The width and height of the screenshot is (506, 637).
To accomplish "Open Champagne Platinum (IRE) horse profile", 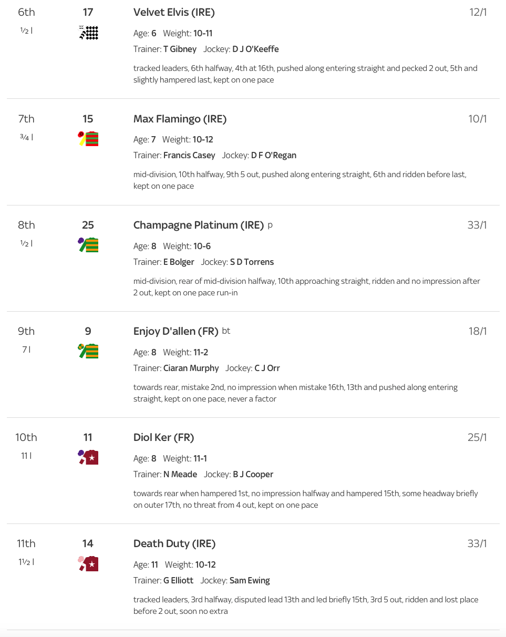I will pyautogui.click(x=198, y=225).
